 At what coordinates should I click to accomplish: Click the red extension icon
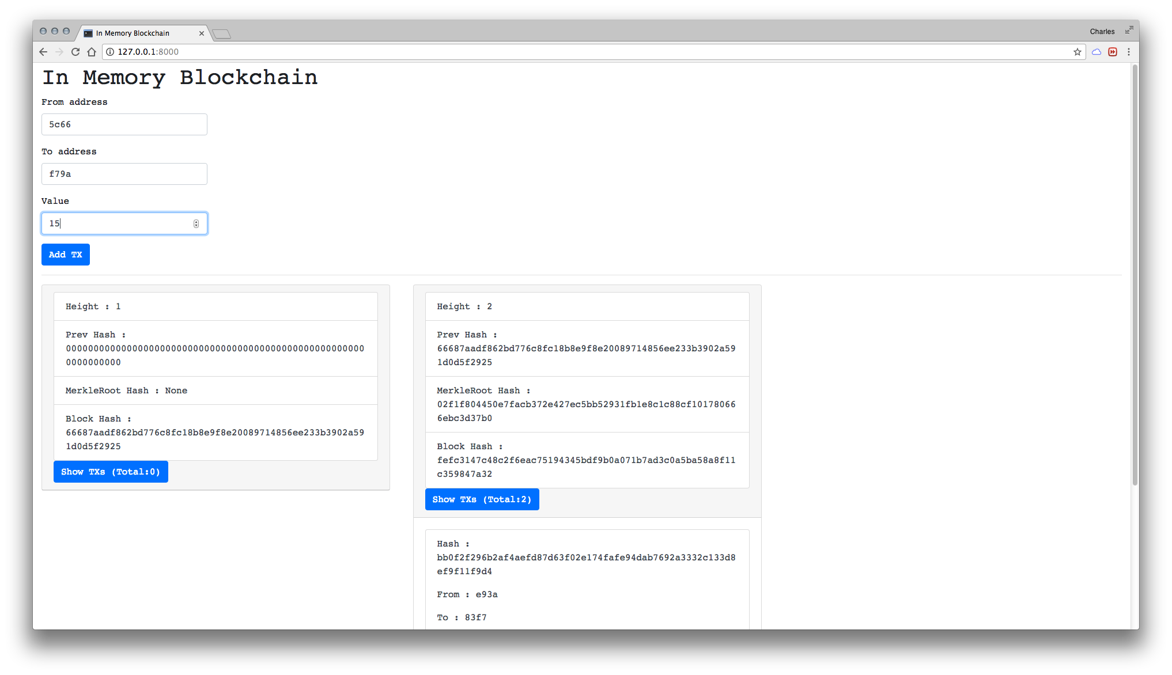click(x=1113, y=52)
